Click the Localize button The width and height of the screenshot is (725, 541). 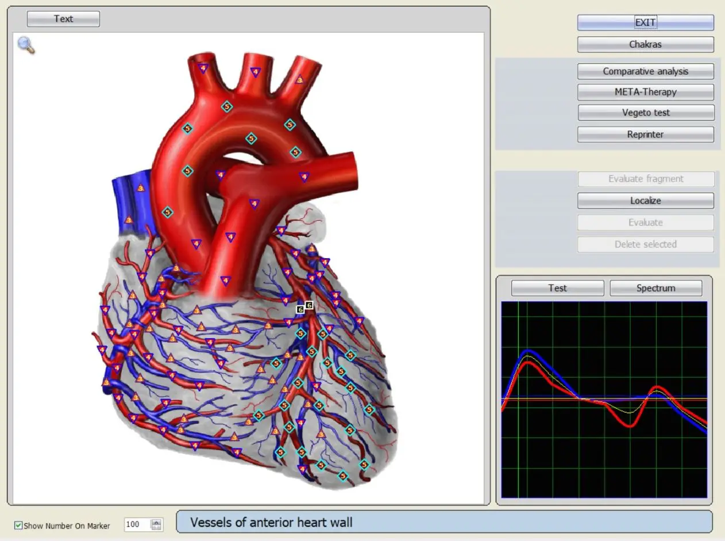[645, 201]
